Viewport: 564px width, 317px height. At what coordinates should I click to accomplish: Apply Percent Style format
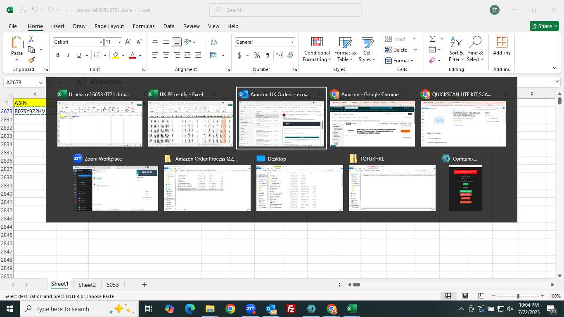257,55
